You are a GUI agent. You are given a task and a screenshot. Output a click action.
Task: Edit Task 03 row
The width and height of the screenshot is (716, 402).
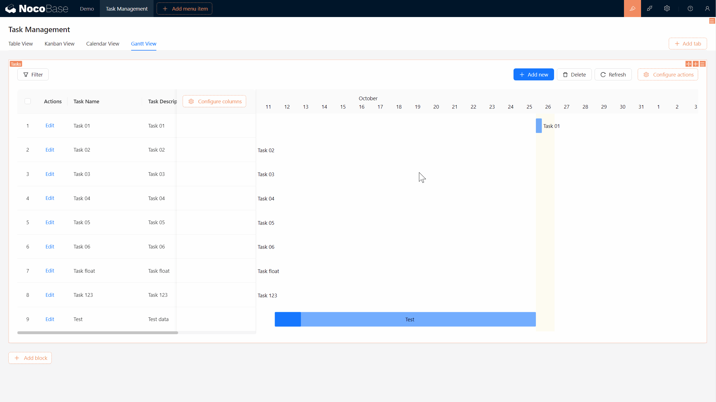pos(50,174)
